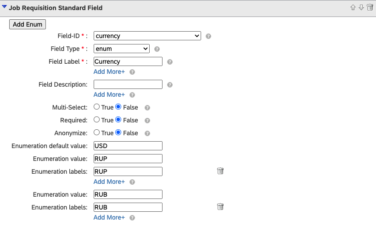Image resolution: width=376 pixels, height=226 pixels.
Task: Show help for the Field Label field
Action: tap(170, 62)
